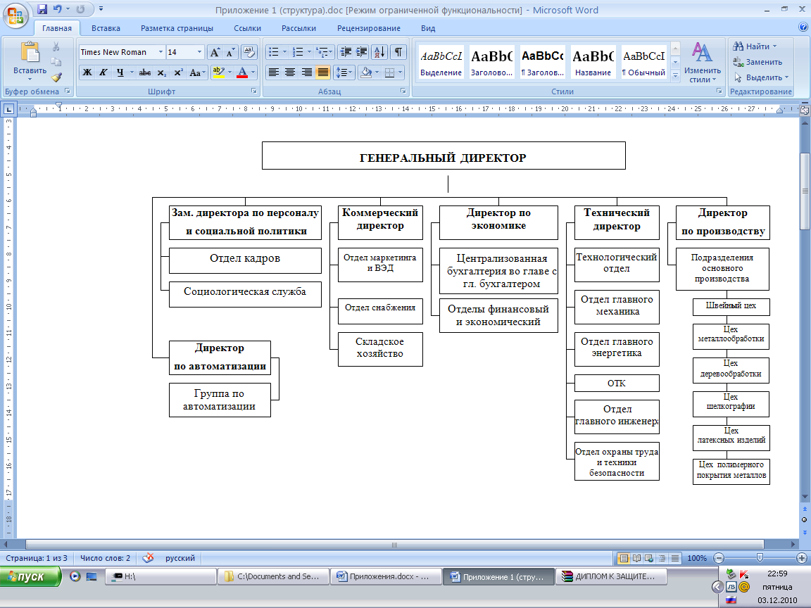Click the Save icon in quick access toolbar

tap(42, 10)
